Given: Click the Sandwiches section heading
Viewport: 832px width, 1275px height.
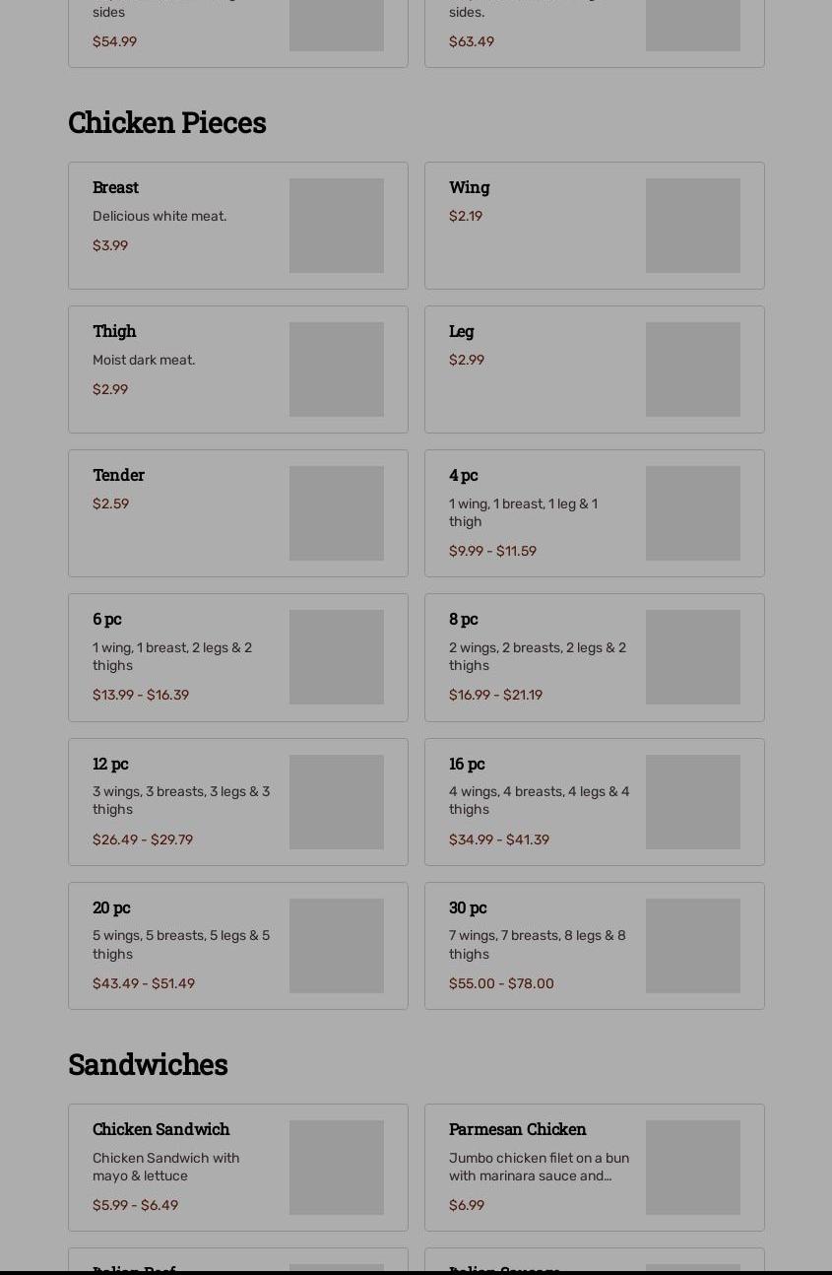Looking at the screenshot, I should 148,1064.
